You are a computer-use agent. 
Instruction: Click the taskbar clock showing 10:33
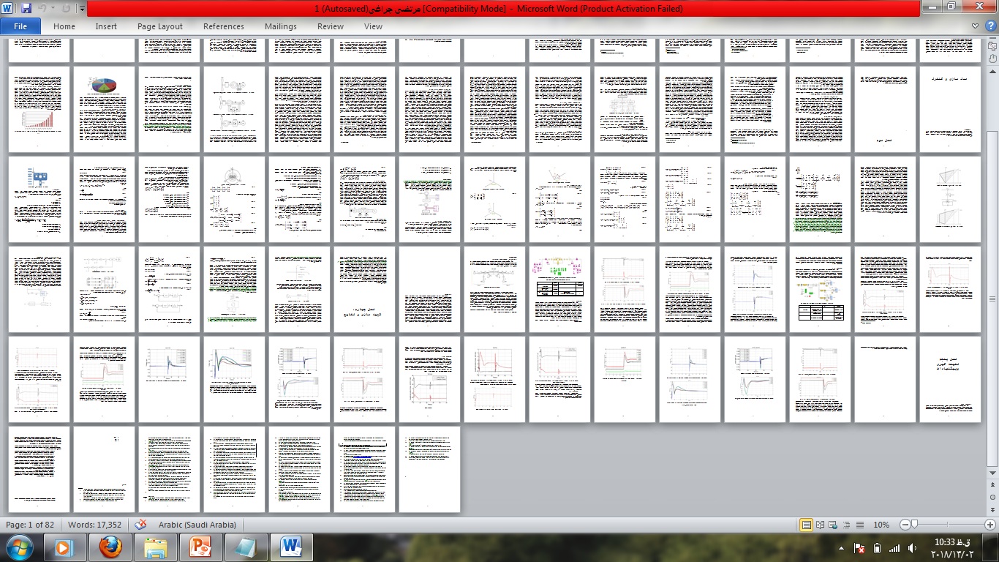pyautogui.click(x=952, y=547)
